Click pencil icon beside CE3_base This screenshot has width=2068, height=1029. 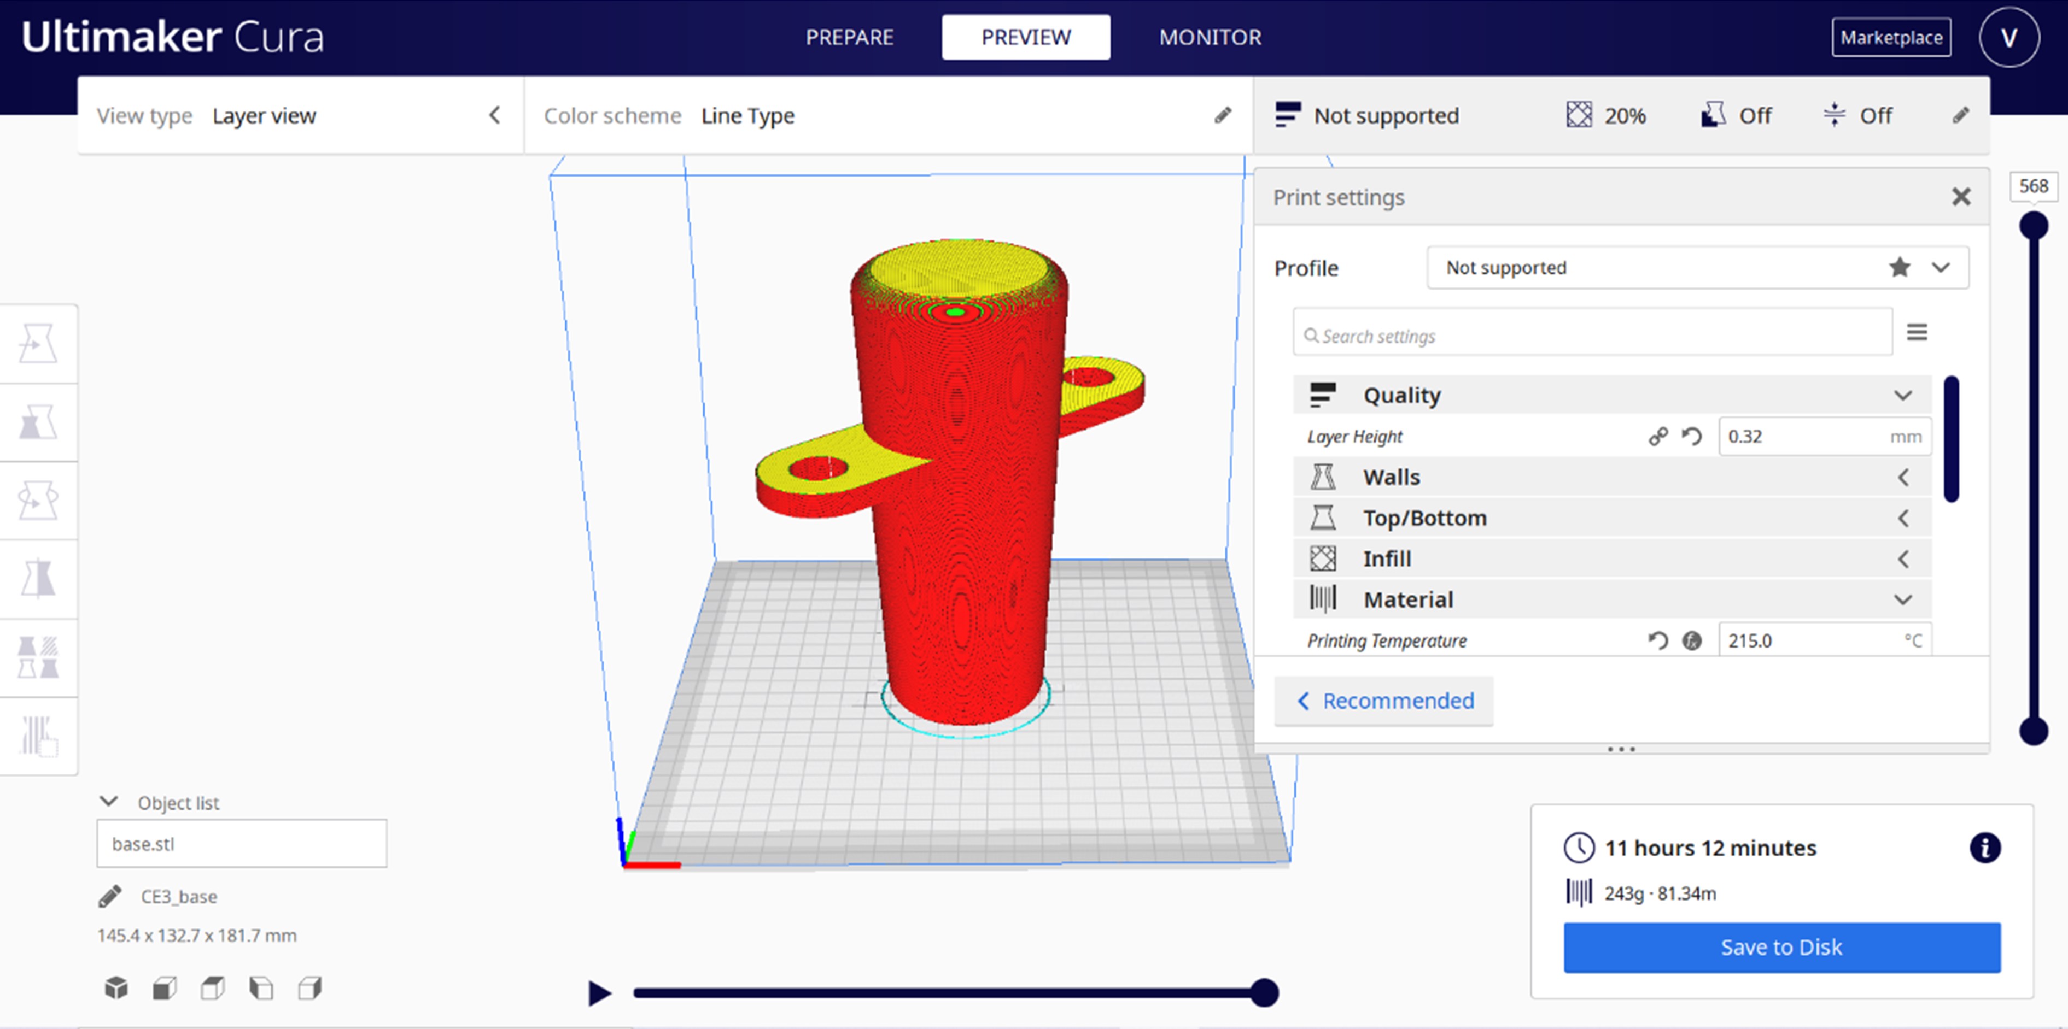(x=110, y=896)
